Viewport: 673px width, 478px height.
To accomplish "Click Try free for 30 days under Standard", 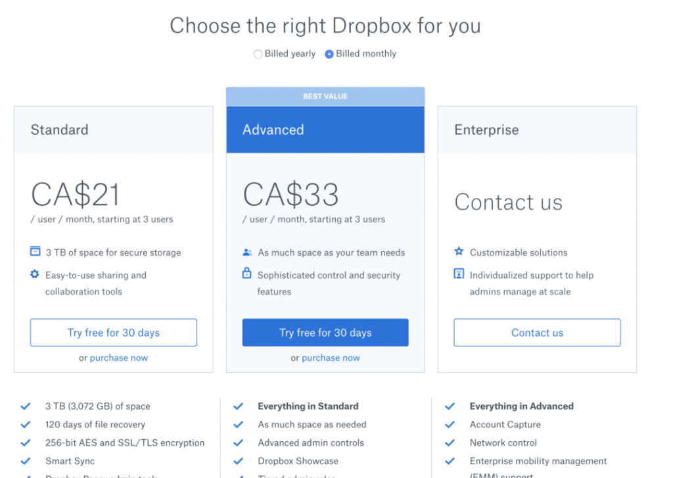I will tap(113, 333).
